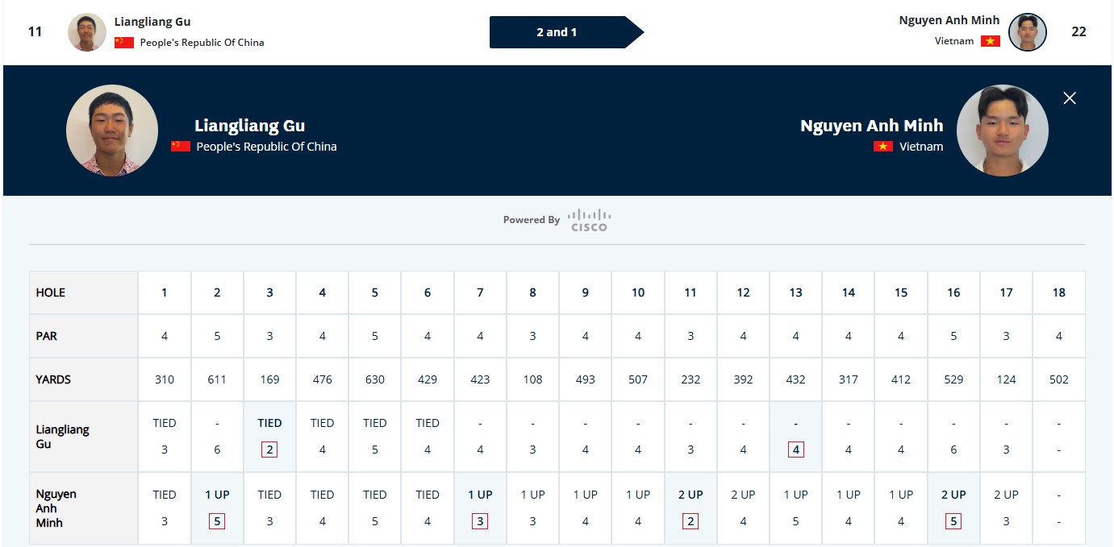Click the Vietnam flag in the dark banner
1114x547 pixels.
(x=883, y=147)
